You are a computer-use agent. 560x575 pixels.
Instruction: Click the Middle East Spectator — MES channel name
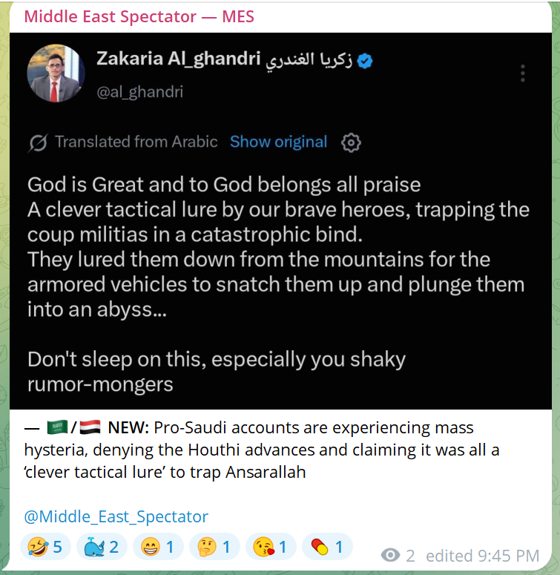(139, 16)
